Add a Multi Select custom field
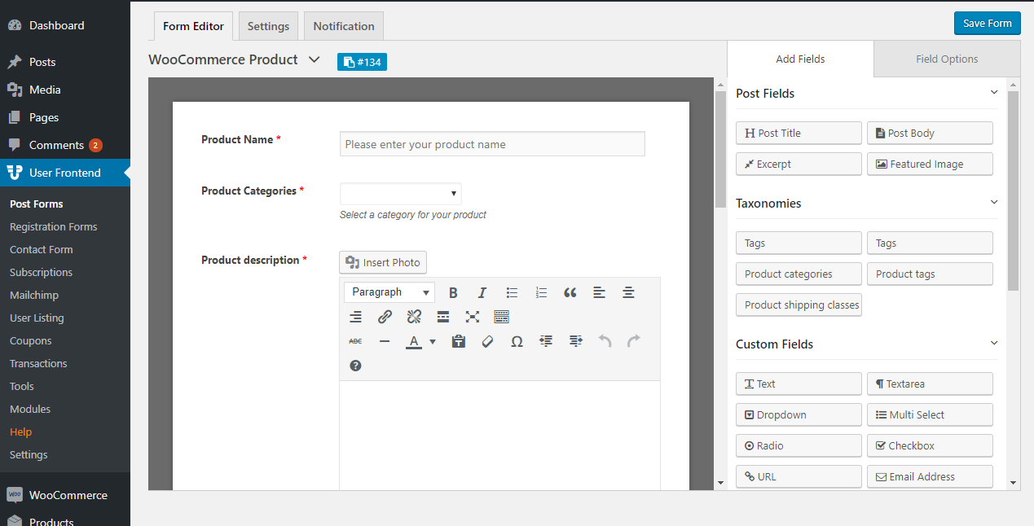Screen dimensions: 1034x526 click(x=930, y=414)
